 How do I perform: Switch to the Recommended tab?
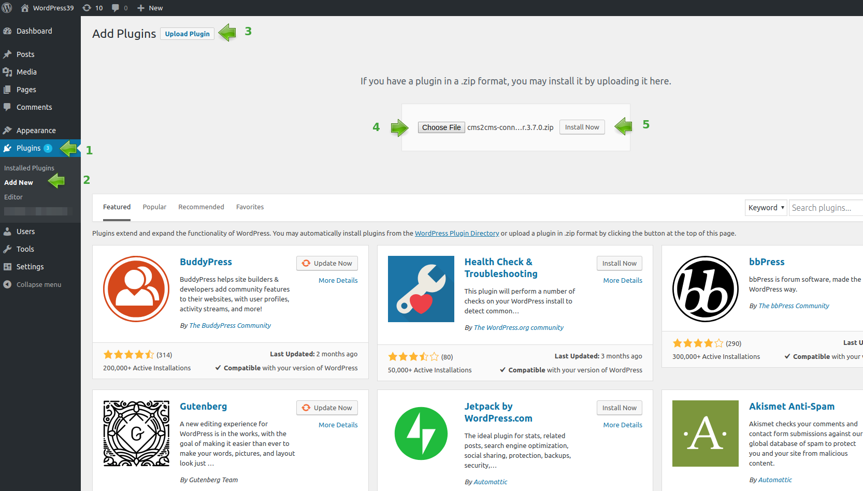point(201,207)
